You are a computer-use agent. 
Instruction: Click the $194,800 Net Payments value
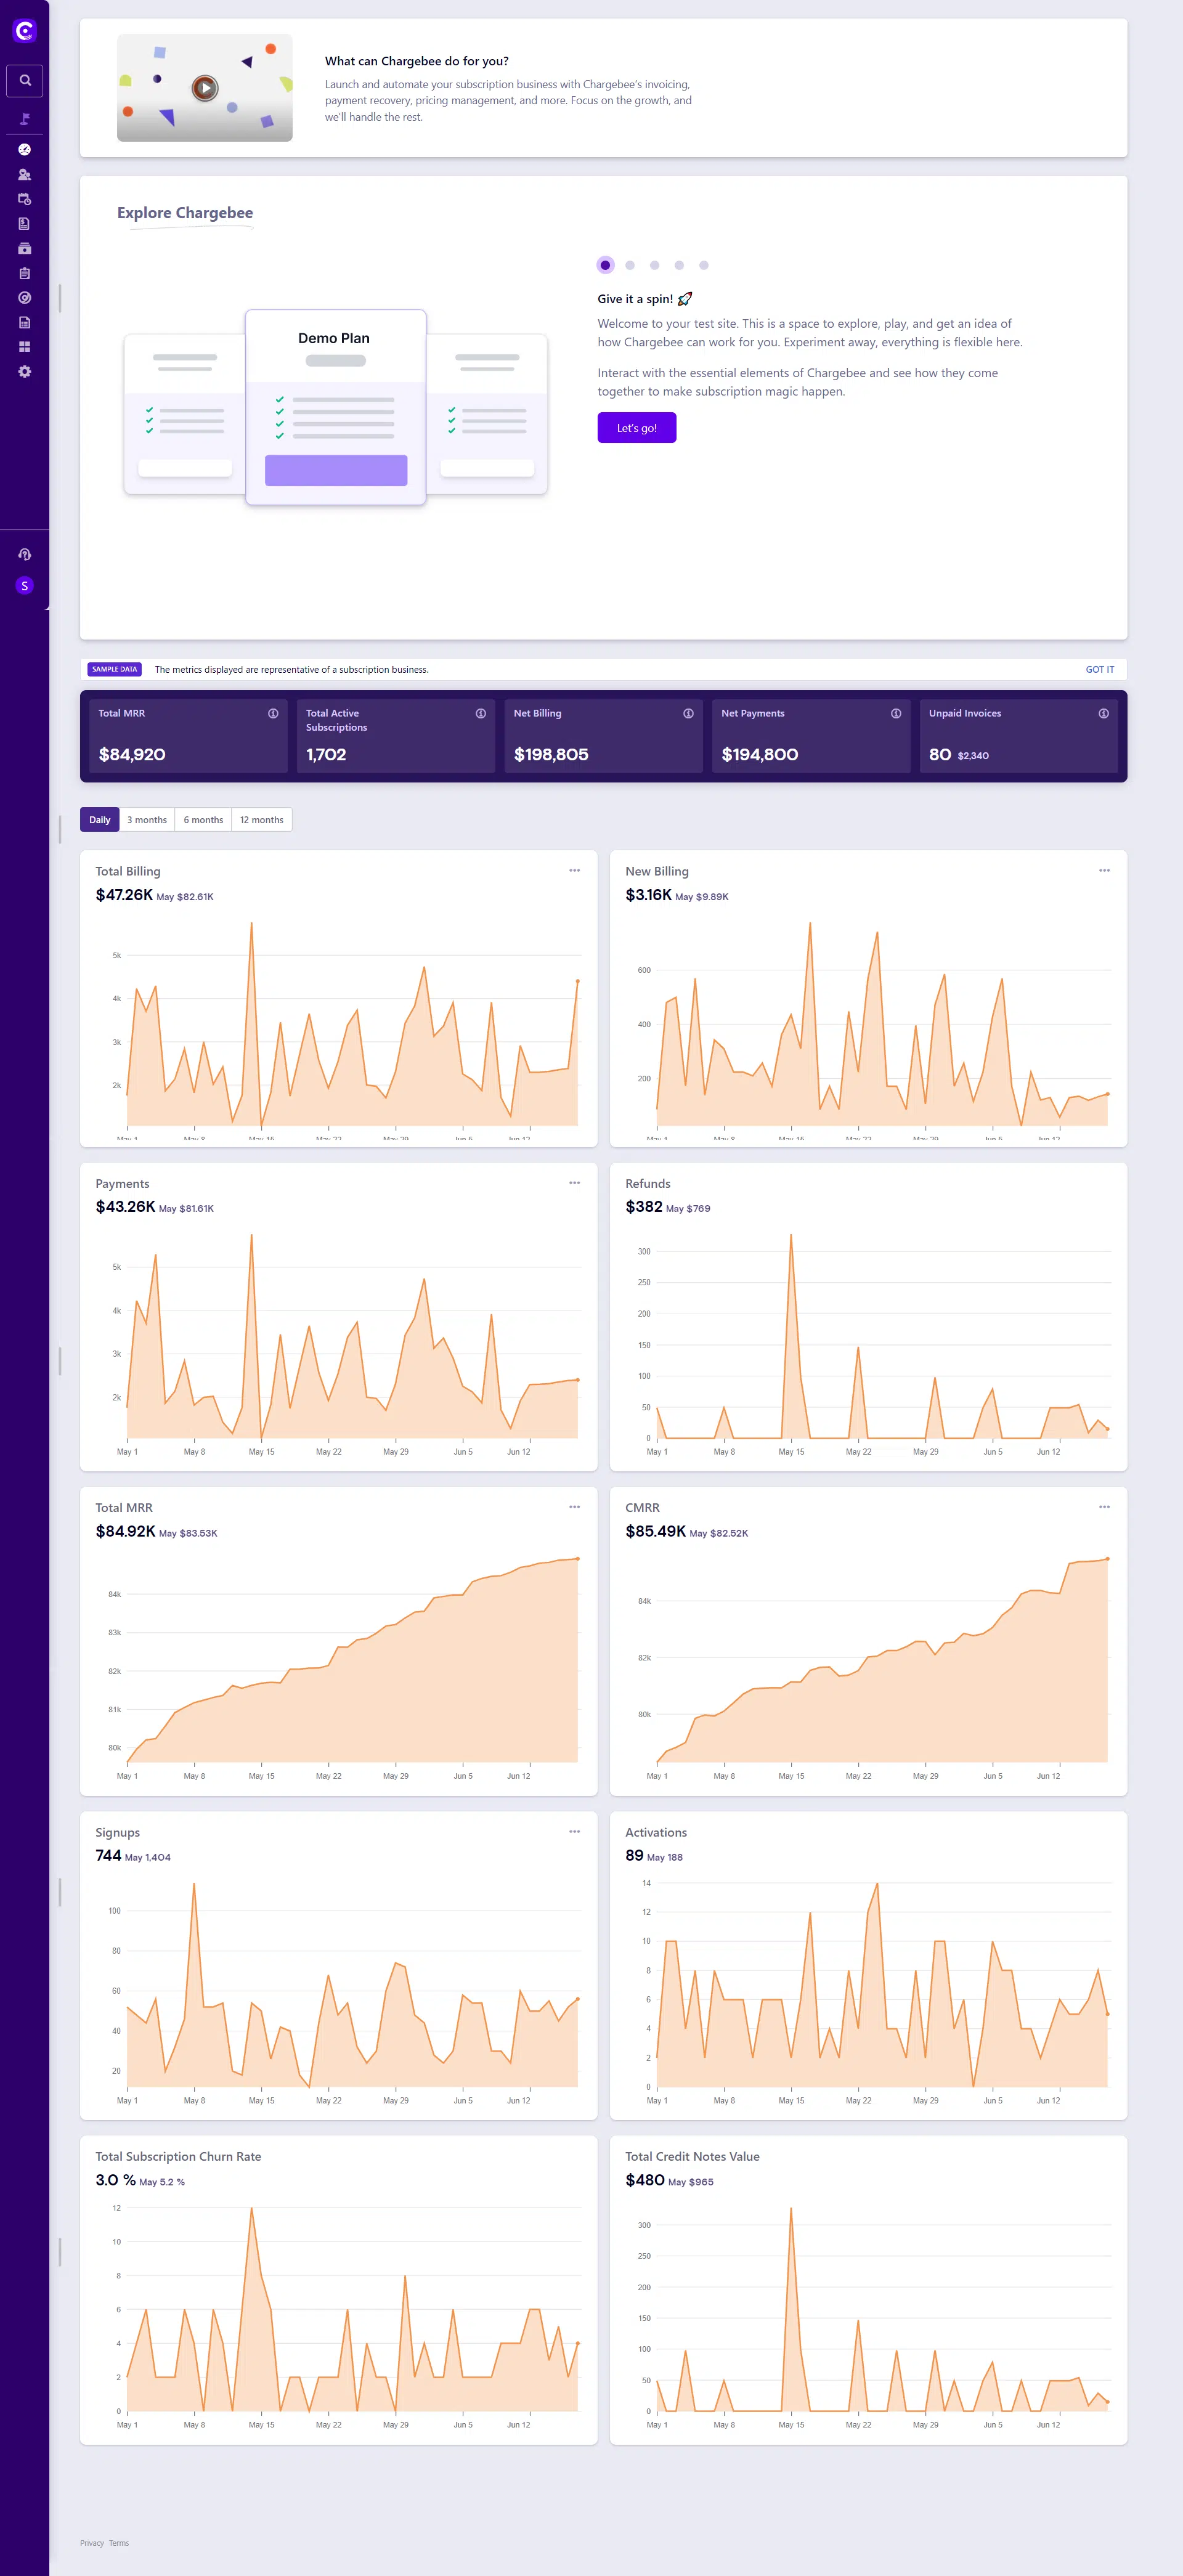tap(760, 754)
